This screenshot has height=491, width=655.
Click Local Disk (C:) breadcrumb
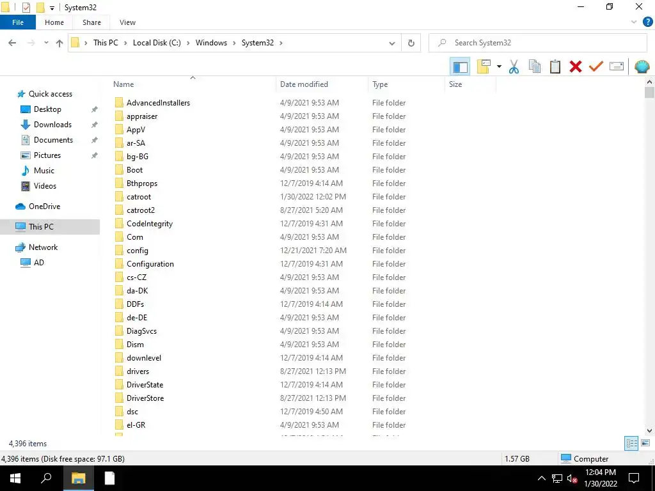(x=157, y=43)
